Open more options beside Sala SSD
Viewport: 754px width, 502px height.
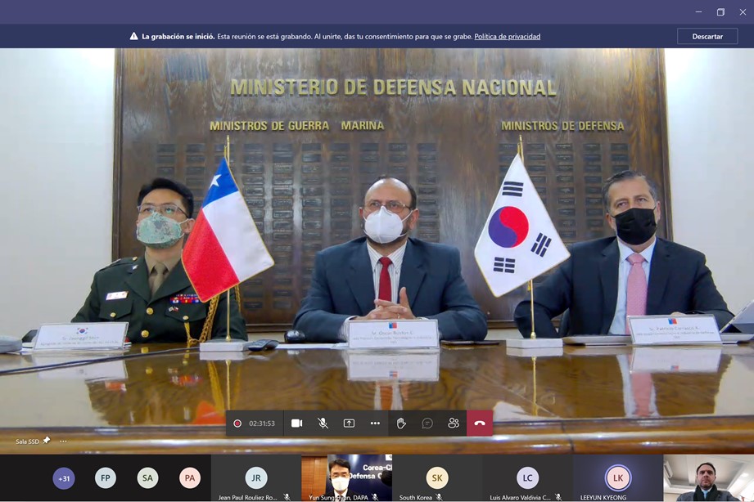coord(63,441)
